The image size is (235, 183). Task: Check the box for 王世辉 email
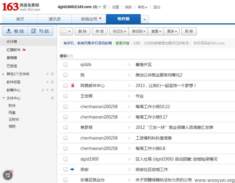click(66, 96)
